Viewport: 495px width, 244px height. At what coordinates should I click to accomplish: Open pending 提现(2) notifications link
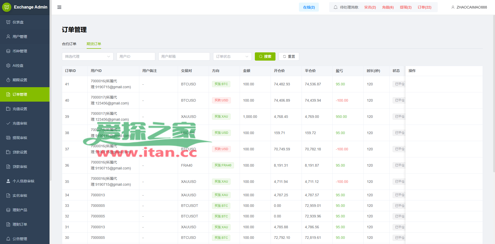click(x=405, y=7)
